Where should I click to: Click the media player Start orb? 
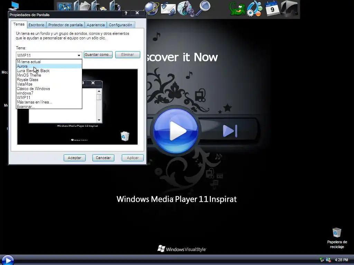tap(8, 260)
